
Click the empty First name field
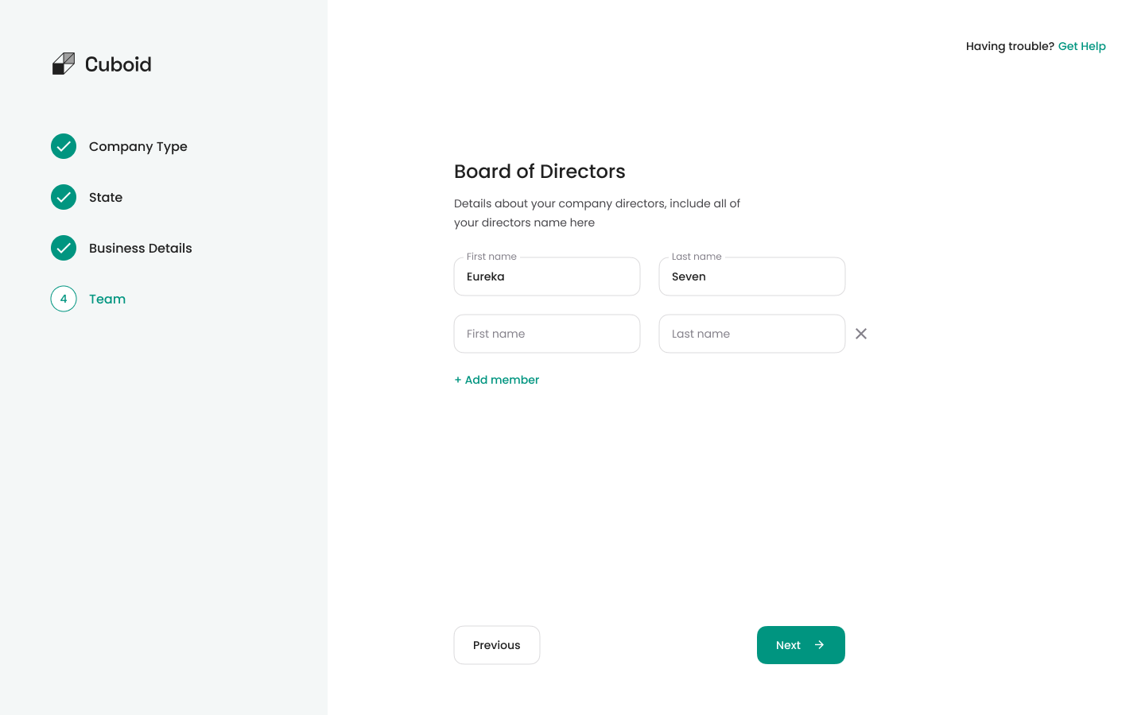click(547, 334)
